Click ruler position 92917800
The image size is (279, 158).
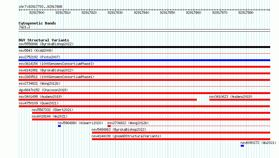37,13
